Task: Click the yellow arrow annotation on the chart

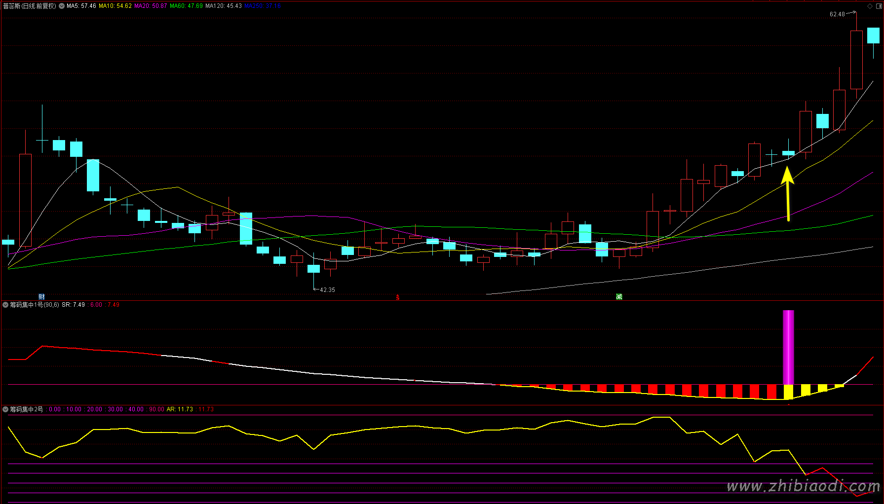Action: click(788, 193)
